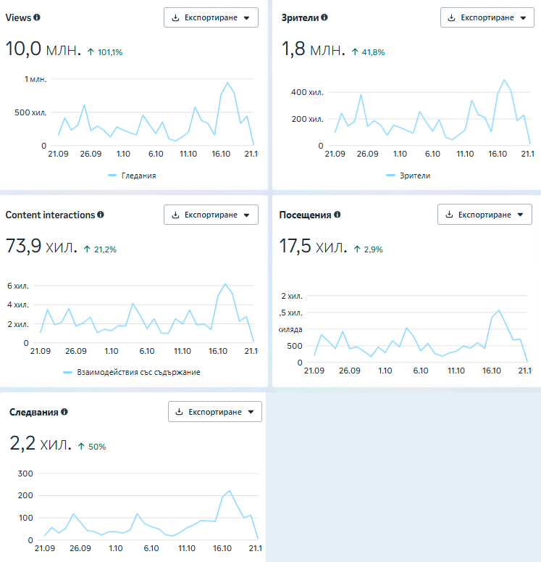Toggle the Гледания legend entry
This screenshot has height=562, width=541.
point(132,175)
